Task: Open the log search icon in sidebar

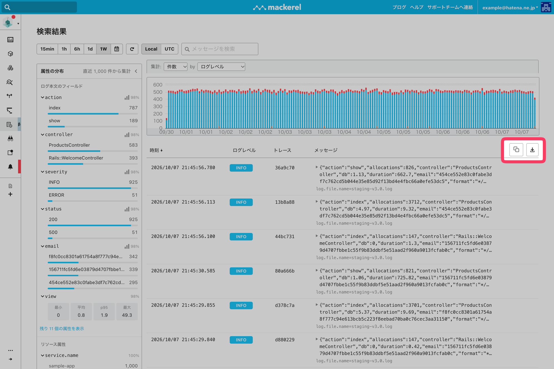Action: [9, 125]
